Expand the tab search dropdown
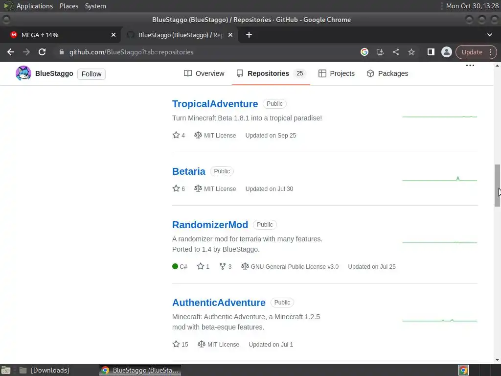Screen dimensions: 501x376 tap(489, 35)
